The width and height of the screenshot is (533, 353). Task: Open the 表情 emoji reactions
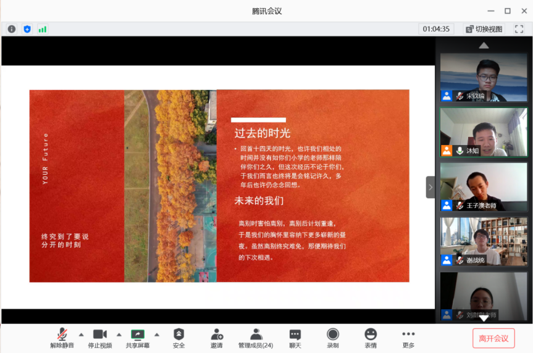371,338
